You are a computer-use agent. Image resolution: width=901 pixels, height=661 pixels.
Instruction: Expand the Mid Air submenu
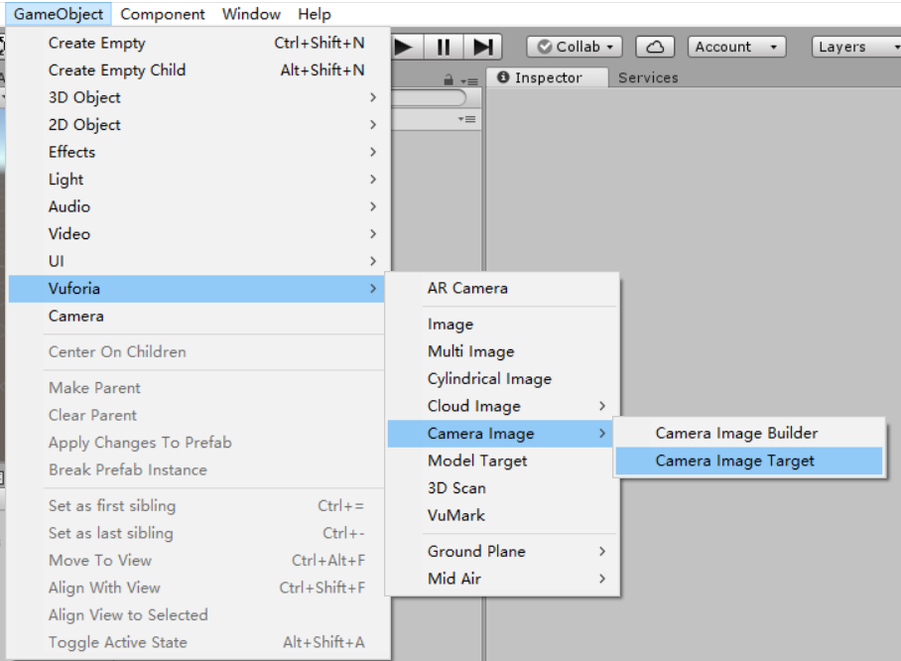point(502,579)
